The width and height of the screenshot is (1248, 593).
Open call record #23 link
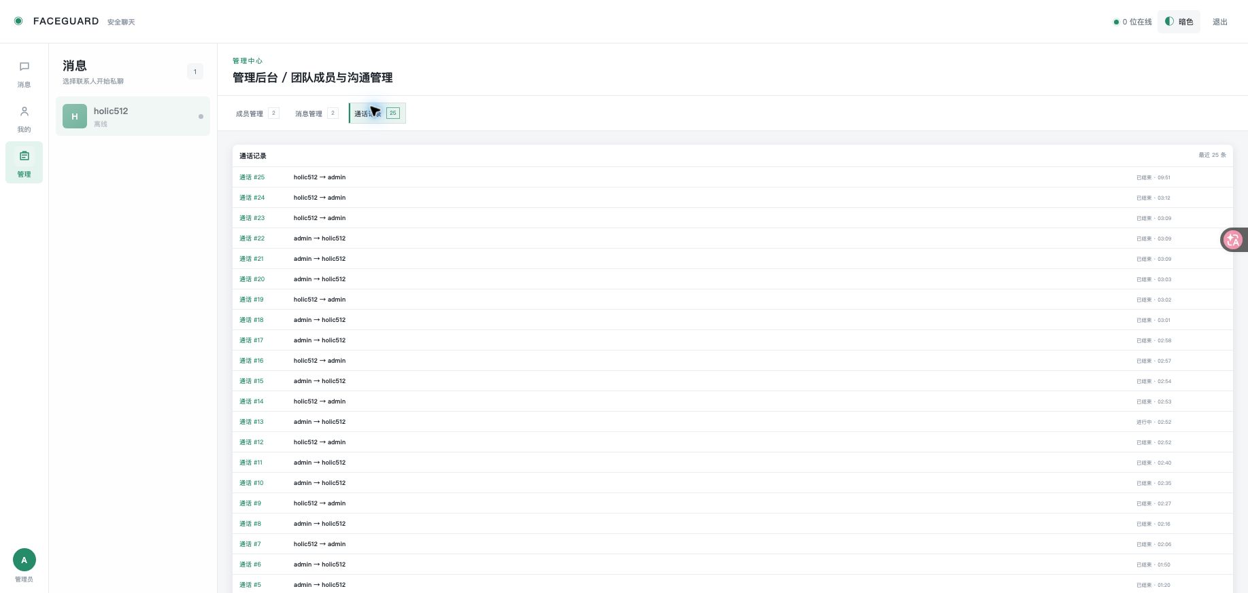(252, 218)
